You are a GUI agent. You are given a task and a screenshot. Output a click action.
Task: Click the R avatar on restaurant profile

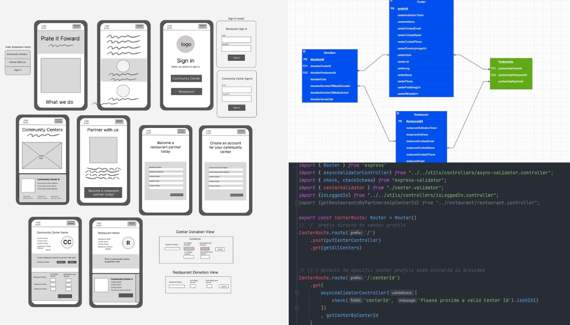[128, 243]
